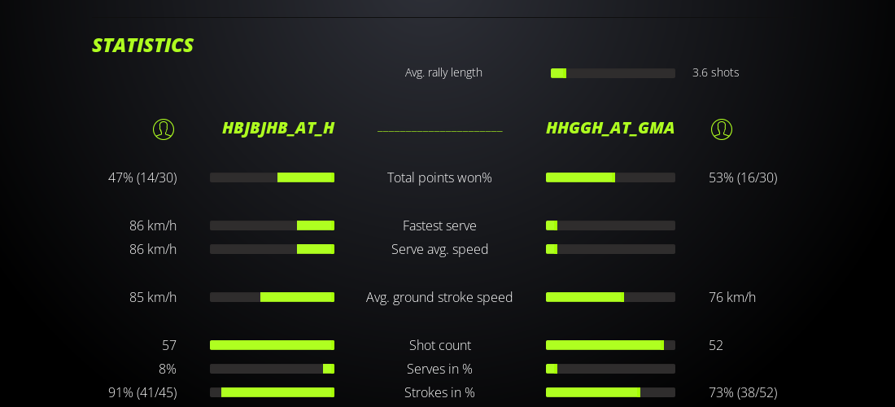
Task: Click right player's Shot count bar
Action: coord(610,345)
